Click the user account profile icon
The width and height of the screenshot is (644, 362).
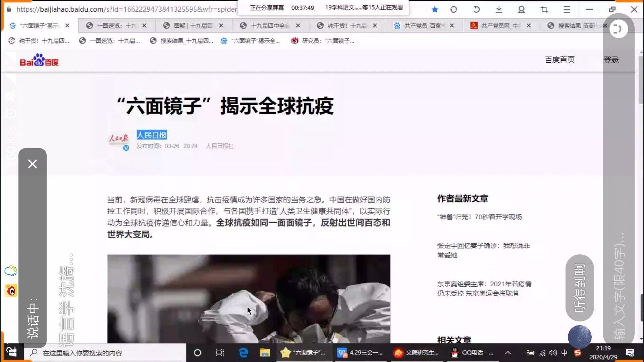click(521, 10)
